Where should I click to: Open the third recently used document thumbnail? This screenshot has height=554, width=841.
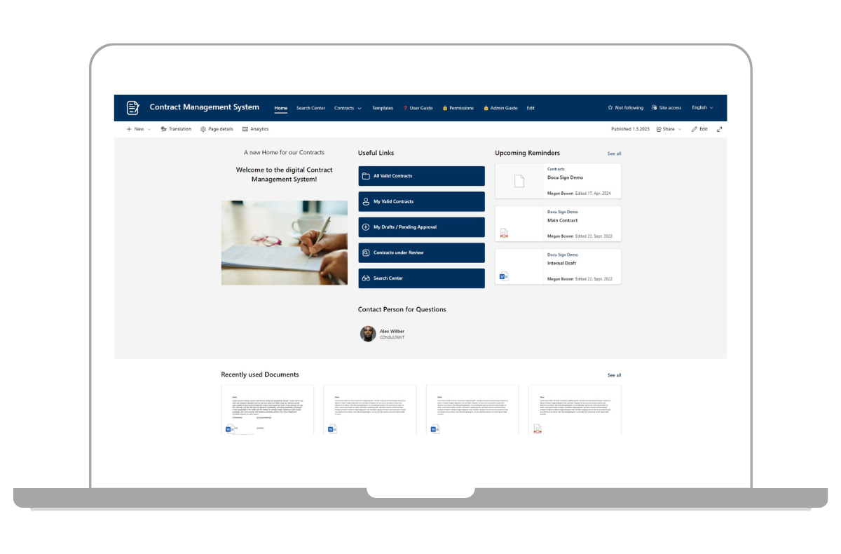pos(472,410)
